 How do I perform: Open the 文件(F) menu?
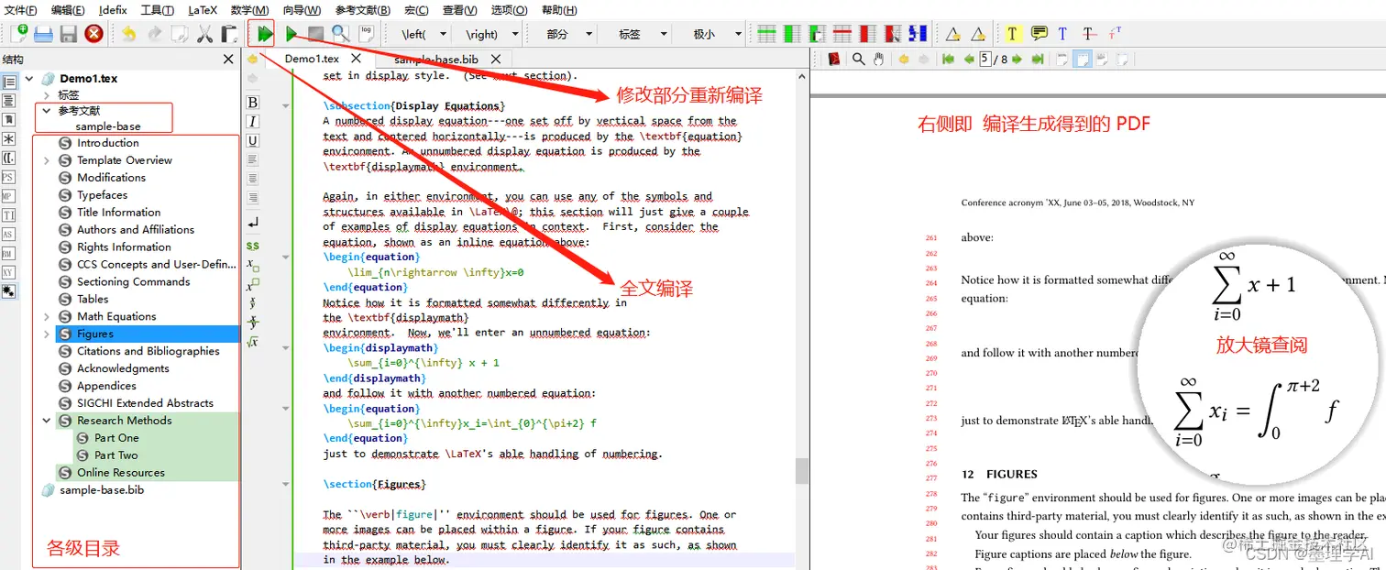click(x=21, y=10)
